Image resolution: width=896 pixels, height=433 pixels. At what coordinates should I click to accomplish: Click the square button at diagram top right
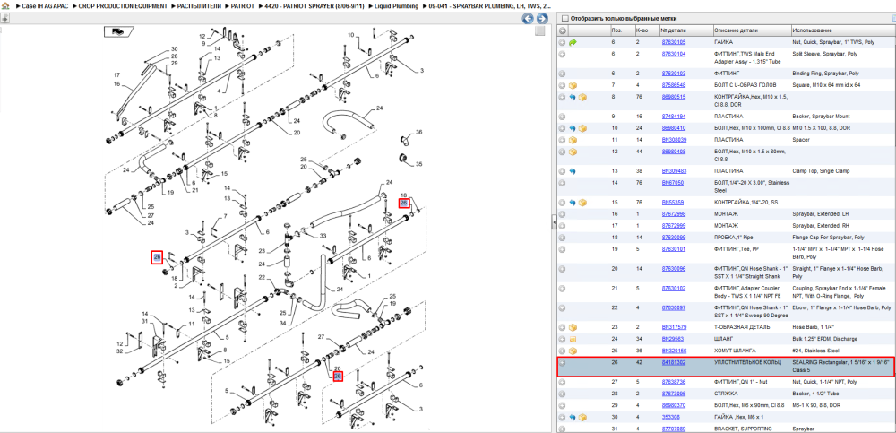click(539, 30)
